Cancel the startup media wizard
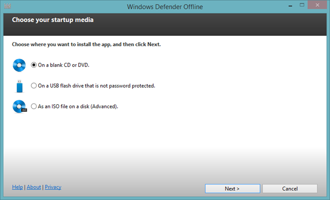The image size is (330, 200). (290, 189)
